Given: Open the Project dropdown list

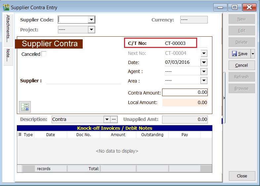Looking at the screenshot, I should [x=91, y=30].
